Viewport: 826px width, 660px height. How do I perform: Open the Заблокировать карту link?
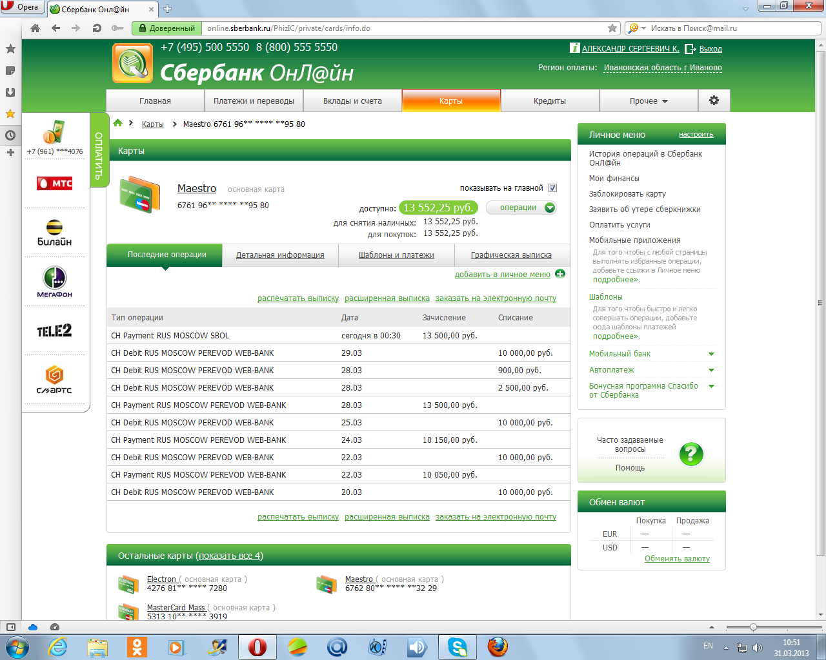tap(627, 194)
